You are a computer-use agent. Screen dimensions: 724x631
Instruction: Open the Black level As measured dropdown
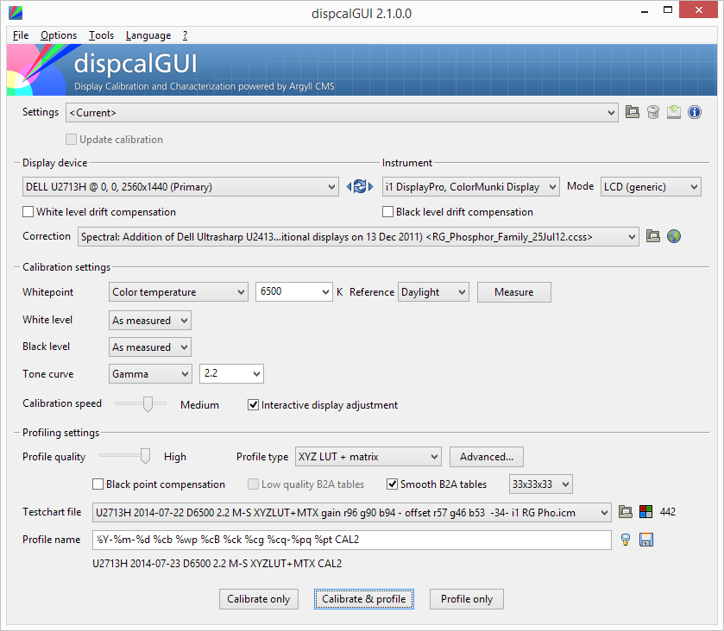[150, 347]
